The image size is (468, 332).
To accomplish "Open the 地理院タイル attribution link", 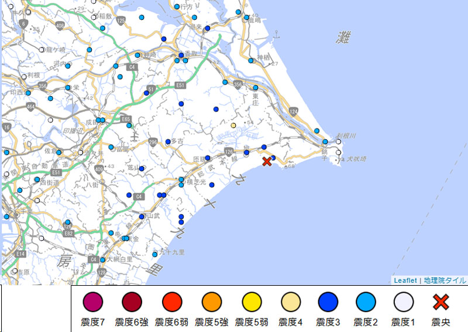I will point(445,280).
